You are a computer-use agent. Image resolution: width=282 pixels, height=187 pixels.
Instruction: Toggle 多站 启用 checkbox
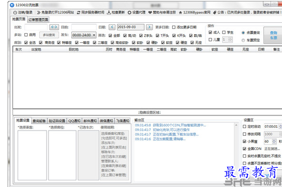(x=26, y=35)
